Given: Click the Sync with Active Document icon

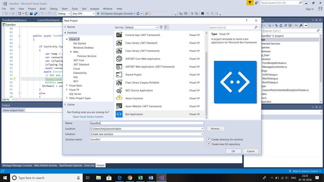Looking at the screenshot, I should click(x=276, y=25).
